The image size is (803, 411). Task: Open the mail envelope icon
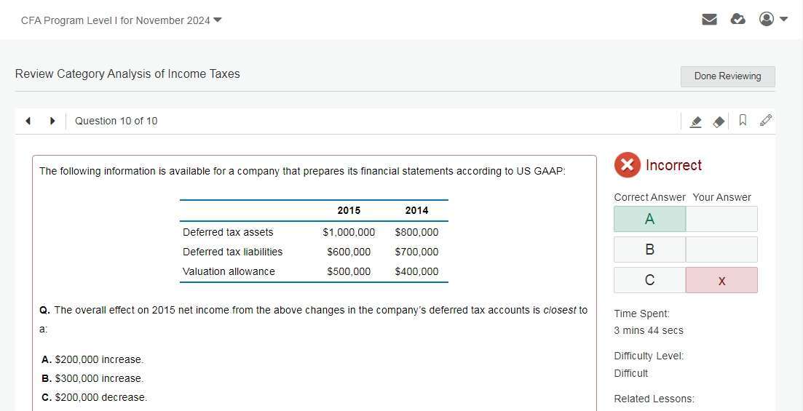[x=709, y=20]
